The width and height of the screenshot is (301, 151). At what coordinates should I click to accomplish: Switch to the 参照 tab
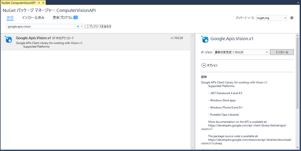(x=10, y=18)
